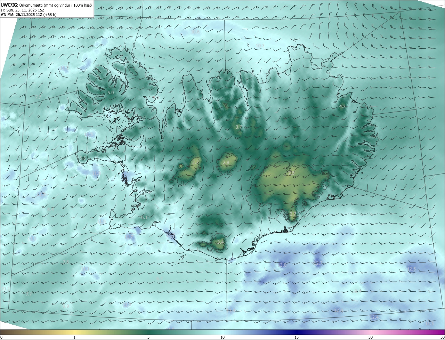Screen dimensions: 445x340
Task: Click the 7.8 value in the southwest sea
Action: 65,262
